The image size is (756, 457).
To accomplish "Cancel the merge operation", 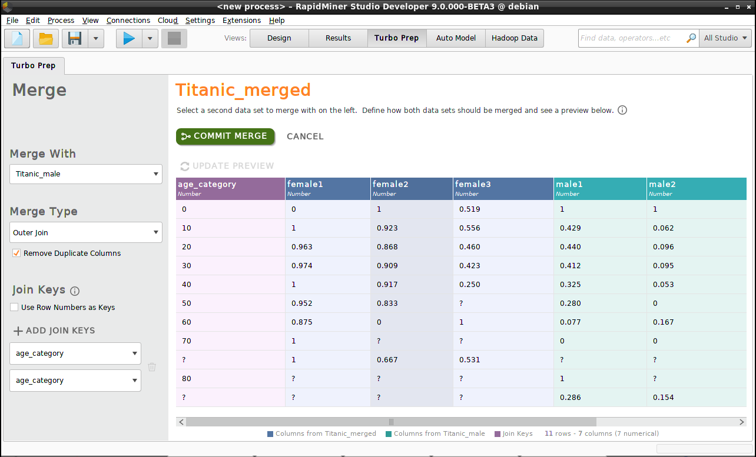I will (305, 136).
